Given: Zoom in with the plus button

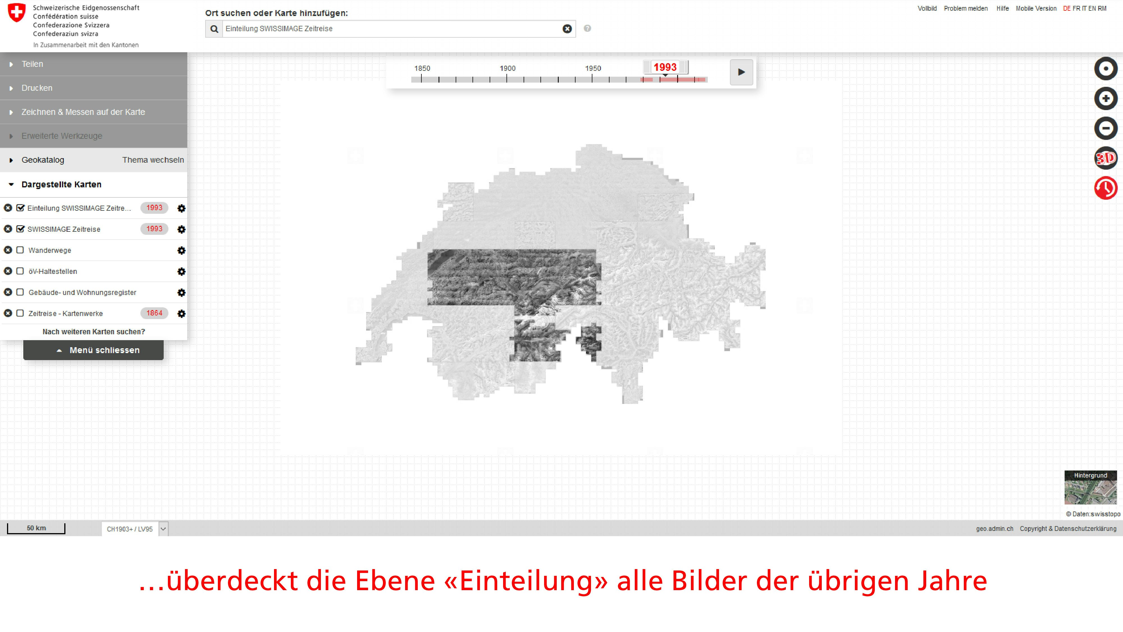Looking at the screenshot, I should (x=1106, y=99).
